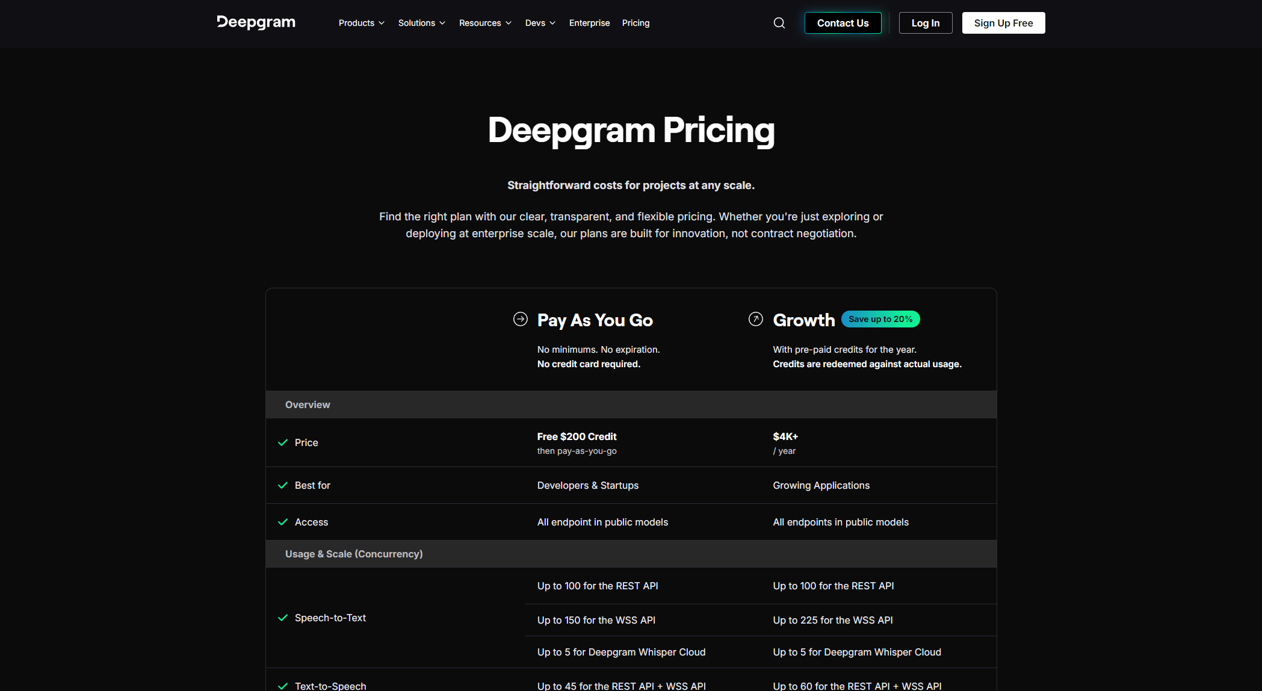
Task: Click the checkmark beside Text-to-Speech
Action: 282,686
